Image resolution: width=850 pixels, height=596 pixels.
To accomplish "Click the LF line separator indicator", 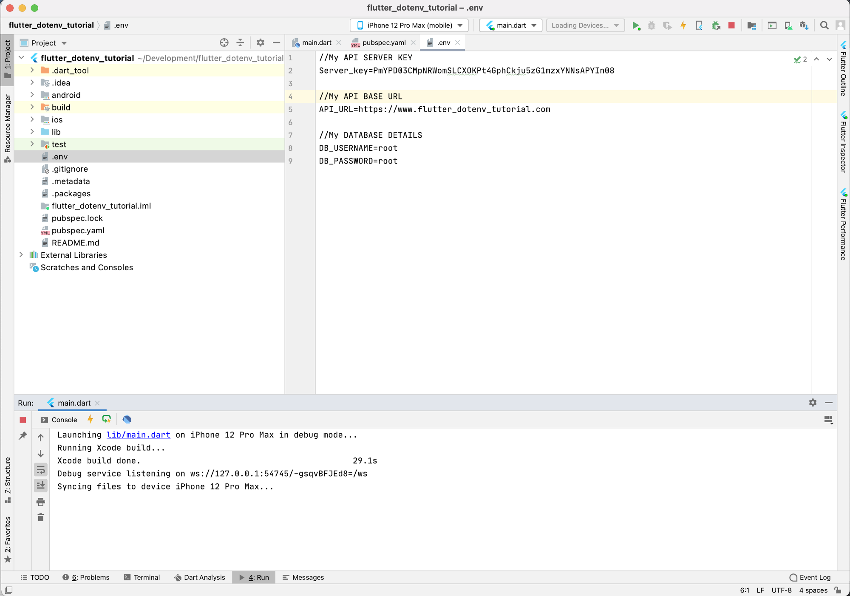I will (760, 590).
